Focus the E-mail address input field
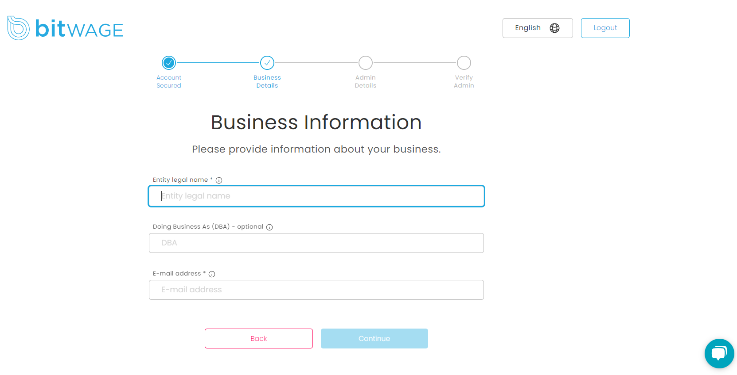Screen dimensions: 737x375 tap(316, 290)
